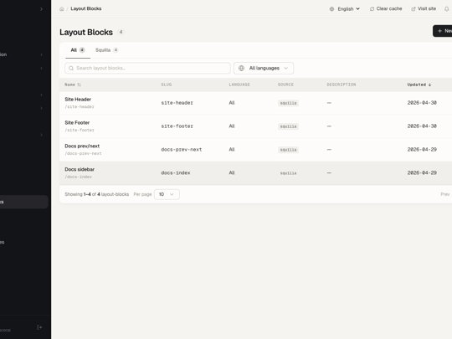This screenshot has height=339, width=452.
Task: Click squilla source badge in Docs sidebar row
Action: tap(288, 173)
